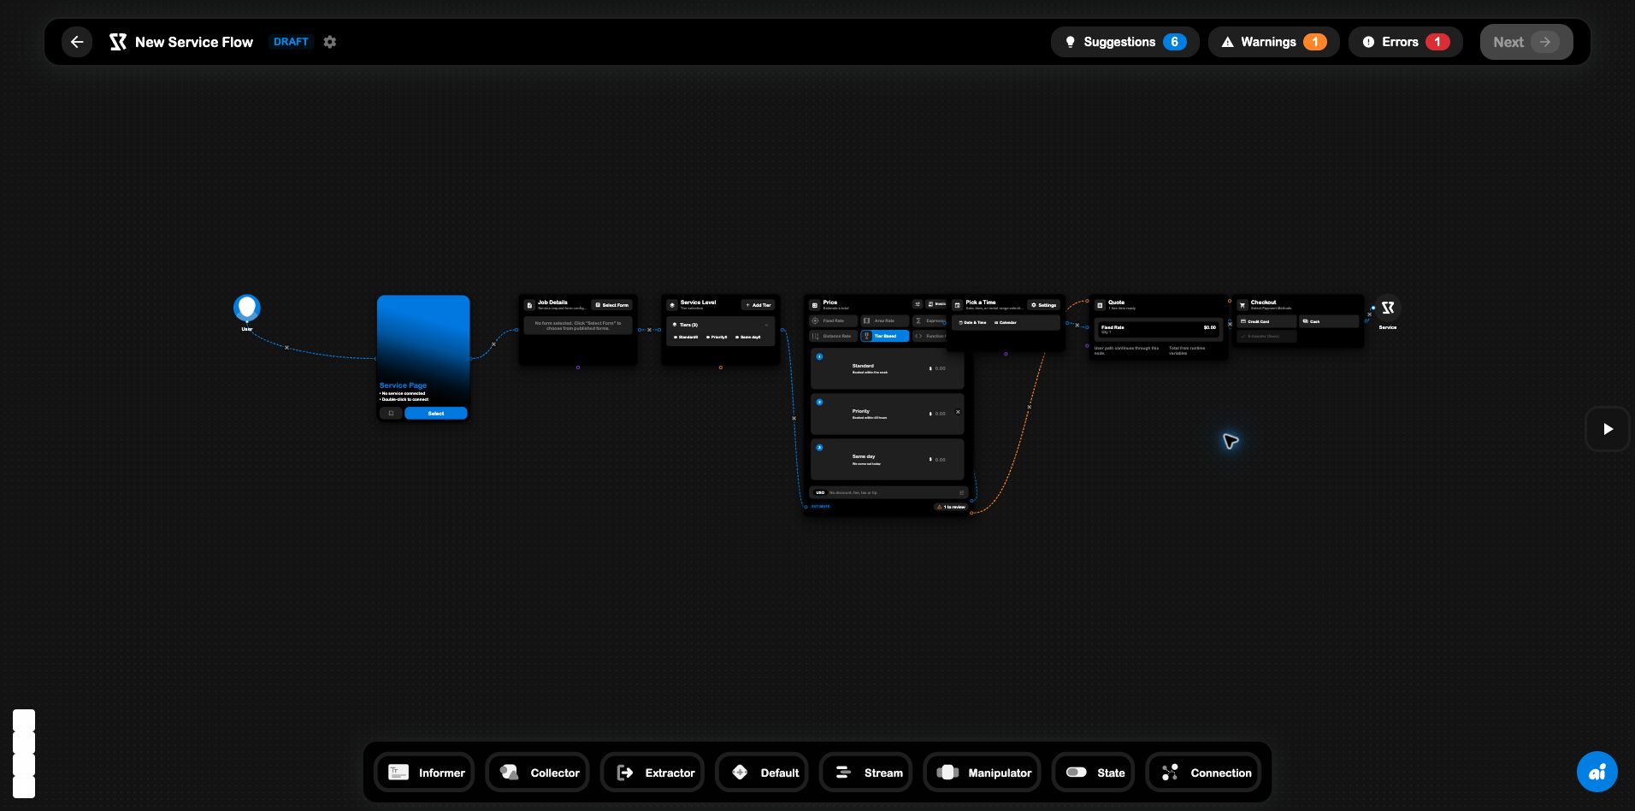Open Settings on Pick a Time node

tap(1044, 305)
